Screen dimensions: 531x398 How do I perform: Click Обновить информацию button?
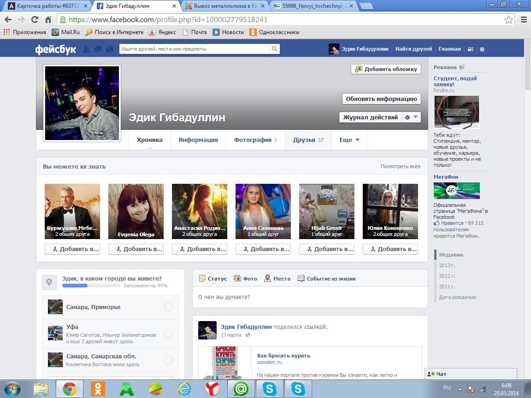381,99
